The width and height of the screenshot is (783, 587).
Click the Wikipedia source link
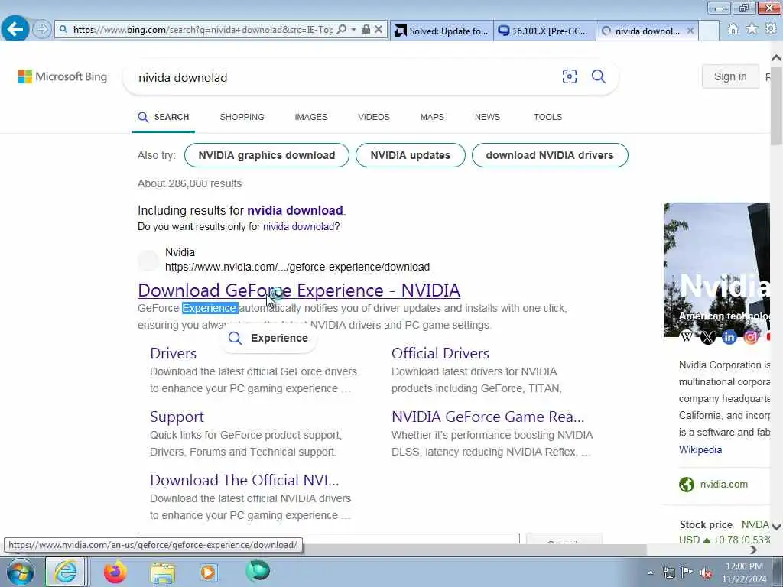tap(700, 449)
